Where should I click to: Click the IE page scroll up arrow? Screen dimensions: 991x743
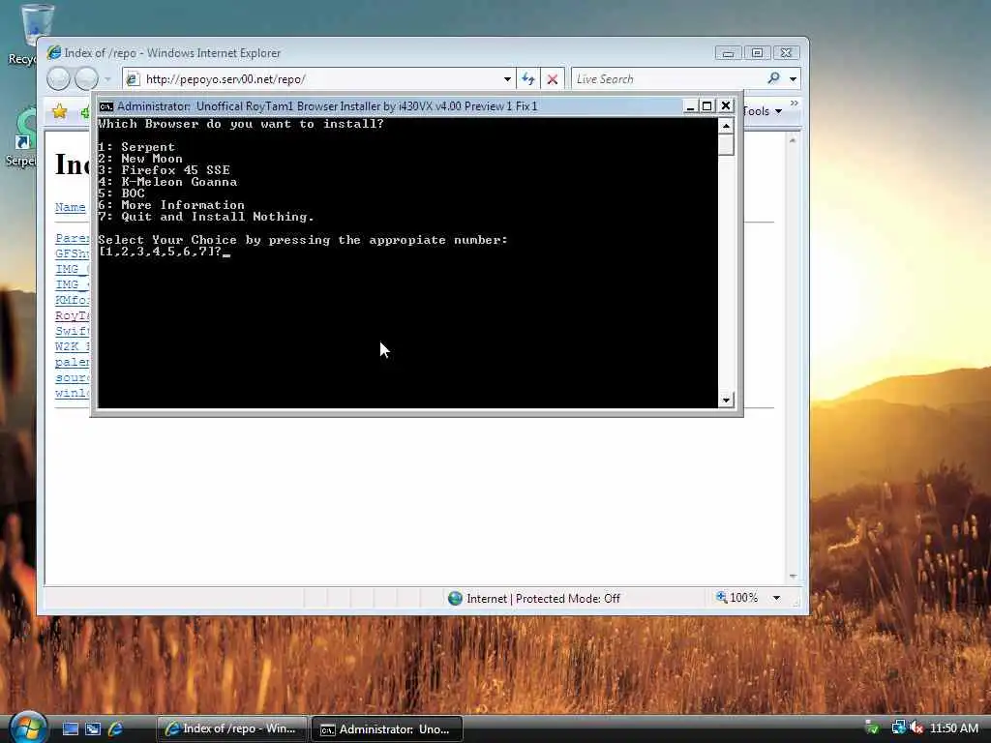pos(793,140)
